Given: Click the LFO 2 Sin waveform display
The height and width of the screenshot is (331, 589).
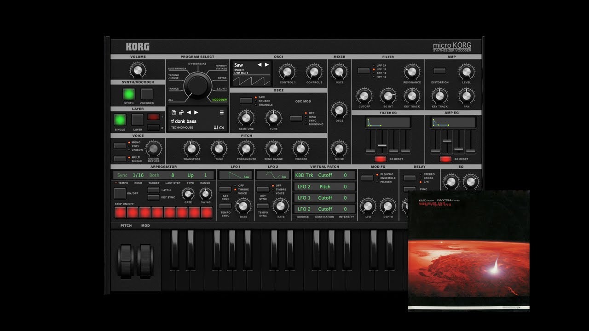Looking at the screenshot, I should tap(273, 175).
